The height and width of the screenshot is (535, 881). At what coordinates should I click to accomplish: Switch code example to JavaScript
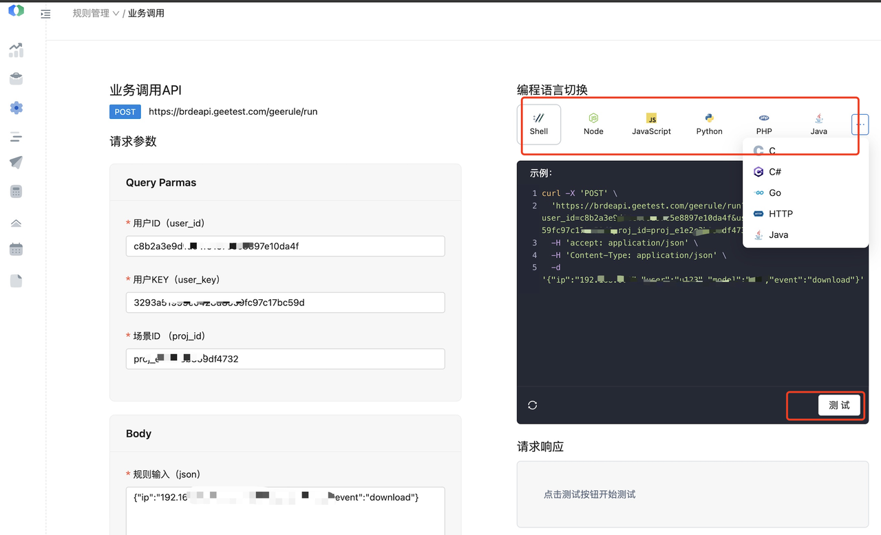coord(651,124)
